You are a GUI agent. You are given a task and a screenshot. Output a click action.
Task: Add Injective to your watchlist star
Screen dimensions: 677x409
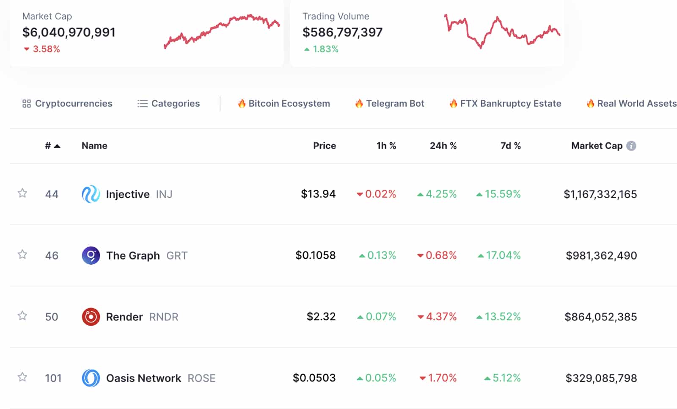(22, 193)
